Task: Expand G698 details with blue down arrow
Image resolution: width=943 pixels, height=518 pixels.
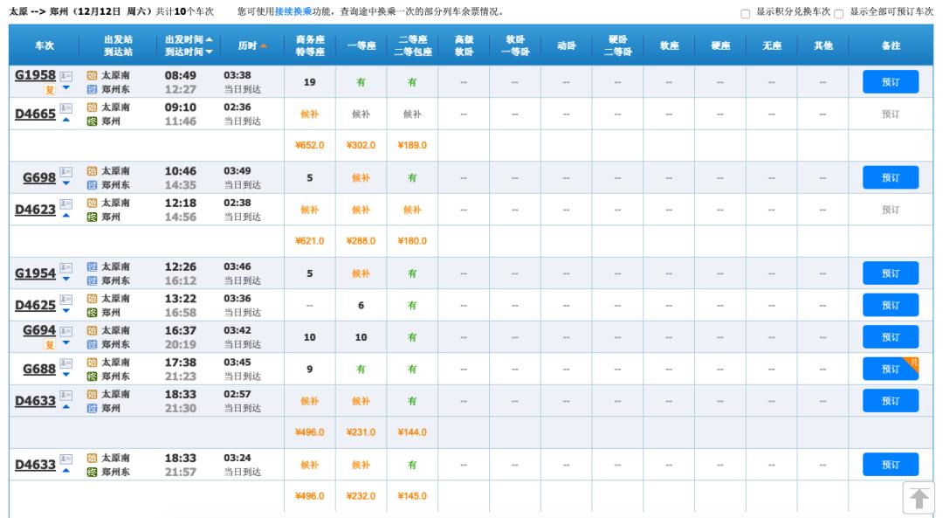Action: click(x=66, y=183)
